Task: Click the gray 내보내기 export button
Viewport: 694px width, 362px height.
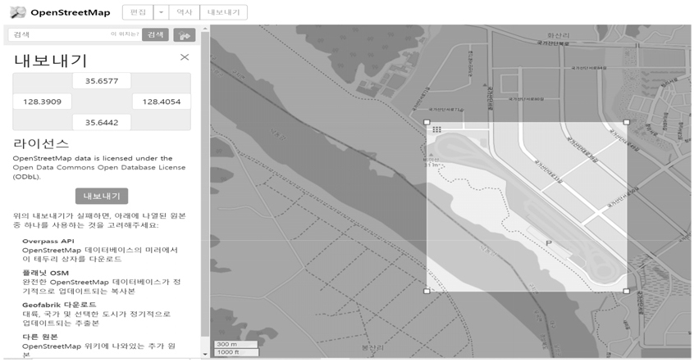Action: coord(102,196)
